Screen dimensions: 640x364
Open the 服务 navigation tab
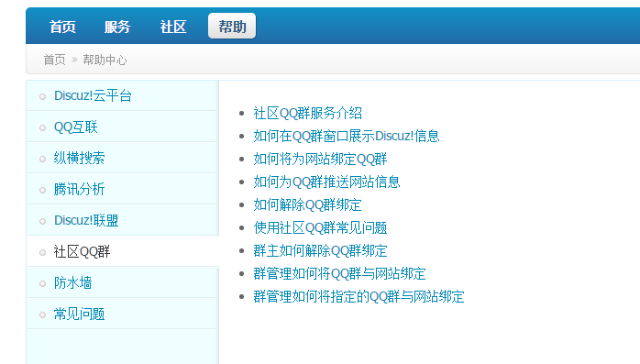[117, 27]
